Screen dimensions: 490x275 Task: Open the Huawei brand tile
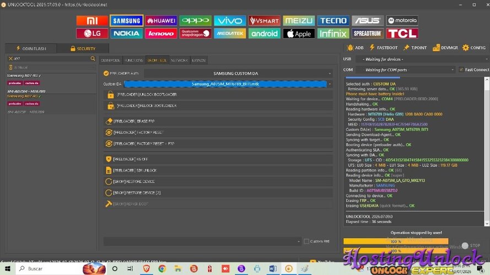[x=161, y=20]
